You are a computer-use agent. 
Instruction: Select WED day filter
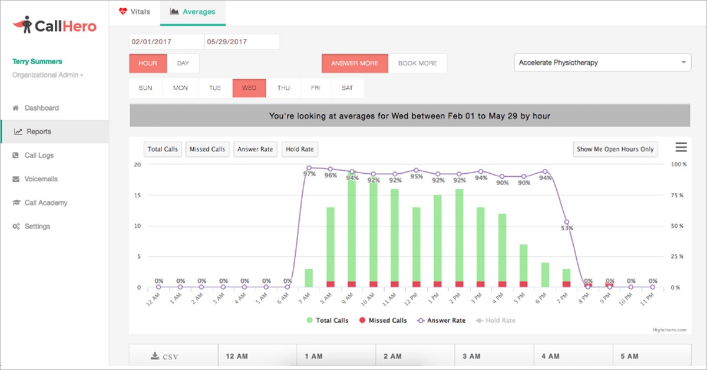coord(249,88)
